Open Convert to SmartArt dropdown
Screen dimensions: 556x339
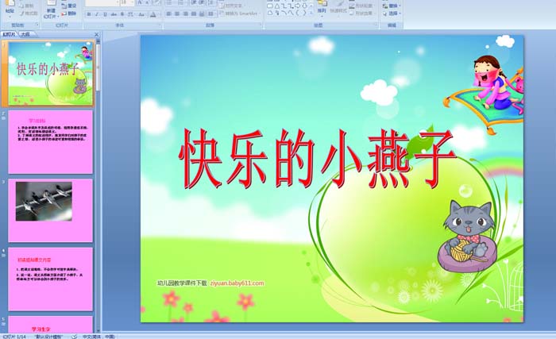[x=239, y=13]
